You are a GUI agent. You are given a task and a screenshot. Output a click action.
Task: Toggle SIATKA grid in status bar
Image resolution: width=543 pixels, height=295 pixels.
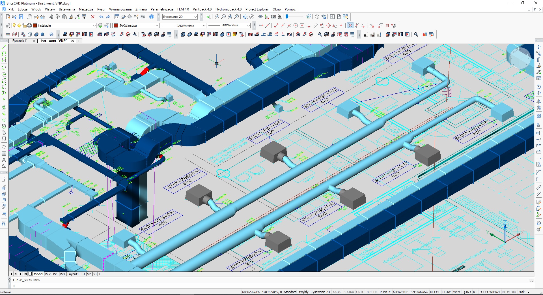click(348, 292)
